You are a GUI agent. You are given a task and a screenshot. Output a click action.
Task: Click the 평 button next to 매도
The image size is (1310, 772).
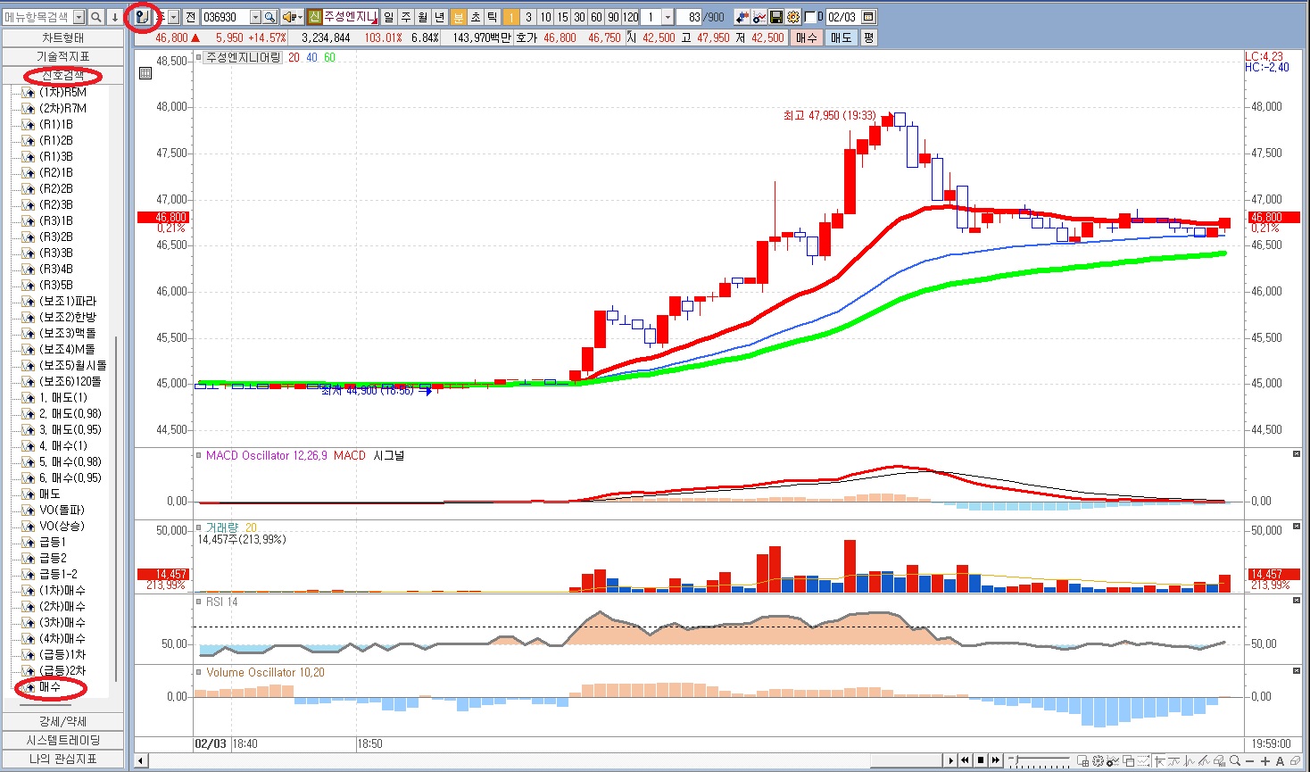pos(868,37)
